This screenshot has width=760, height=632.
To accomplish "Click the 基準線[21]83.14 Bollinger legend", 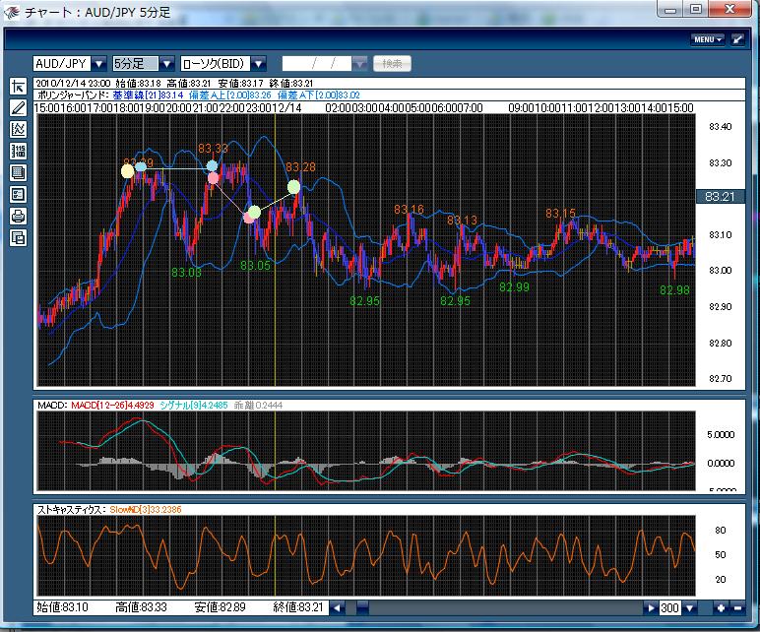I will tap(148, 95).
